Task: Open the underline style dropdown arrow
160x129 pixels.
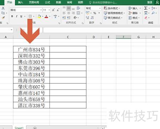Action: [x=25, y=16]
